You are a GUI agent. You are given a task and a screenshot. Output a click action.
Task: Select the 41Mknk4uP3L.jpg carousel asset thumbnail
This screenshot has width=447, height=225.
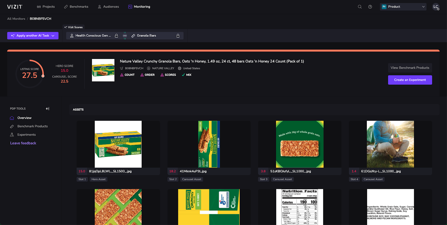209,144
